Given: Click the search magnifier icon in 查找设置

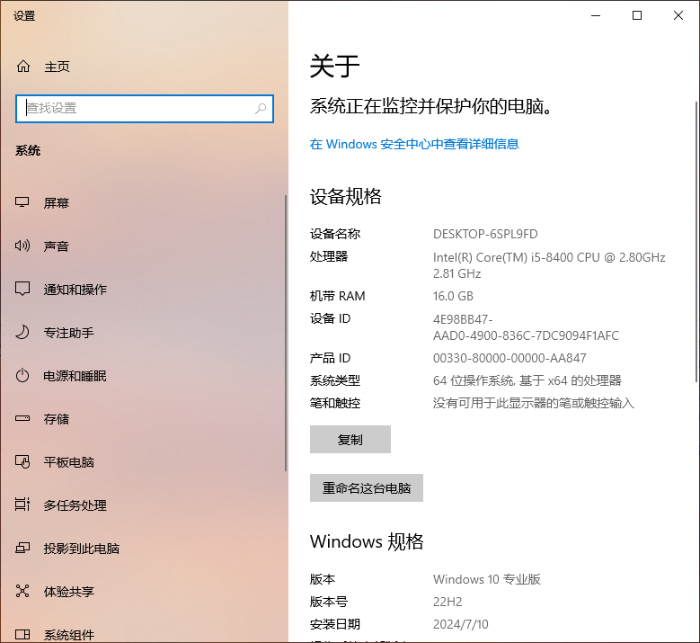Looking at the screenshot, I should coord(261,108).
